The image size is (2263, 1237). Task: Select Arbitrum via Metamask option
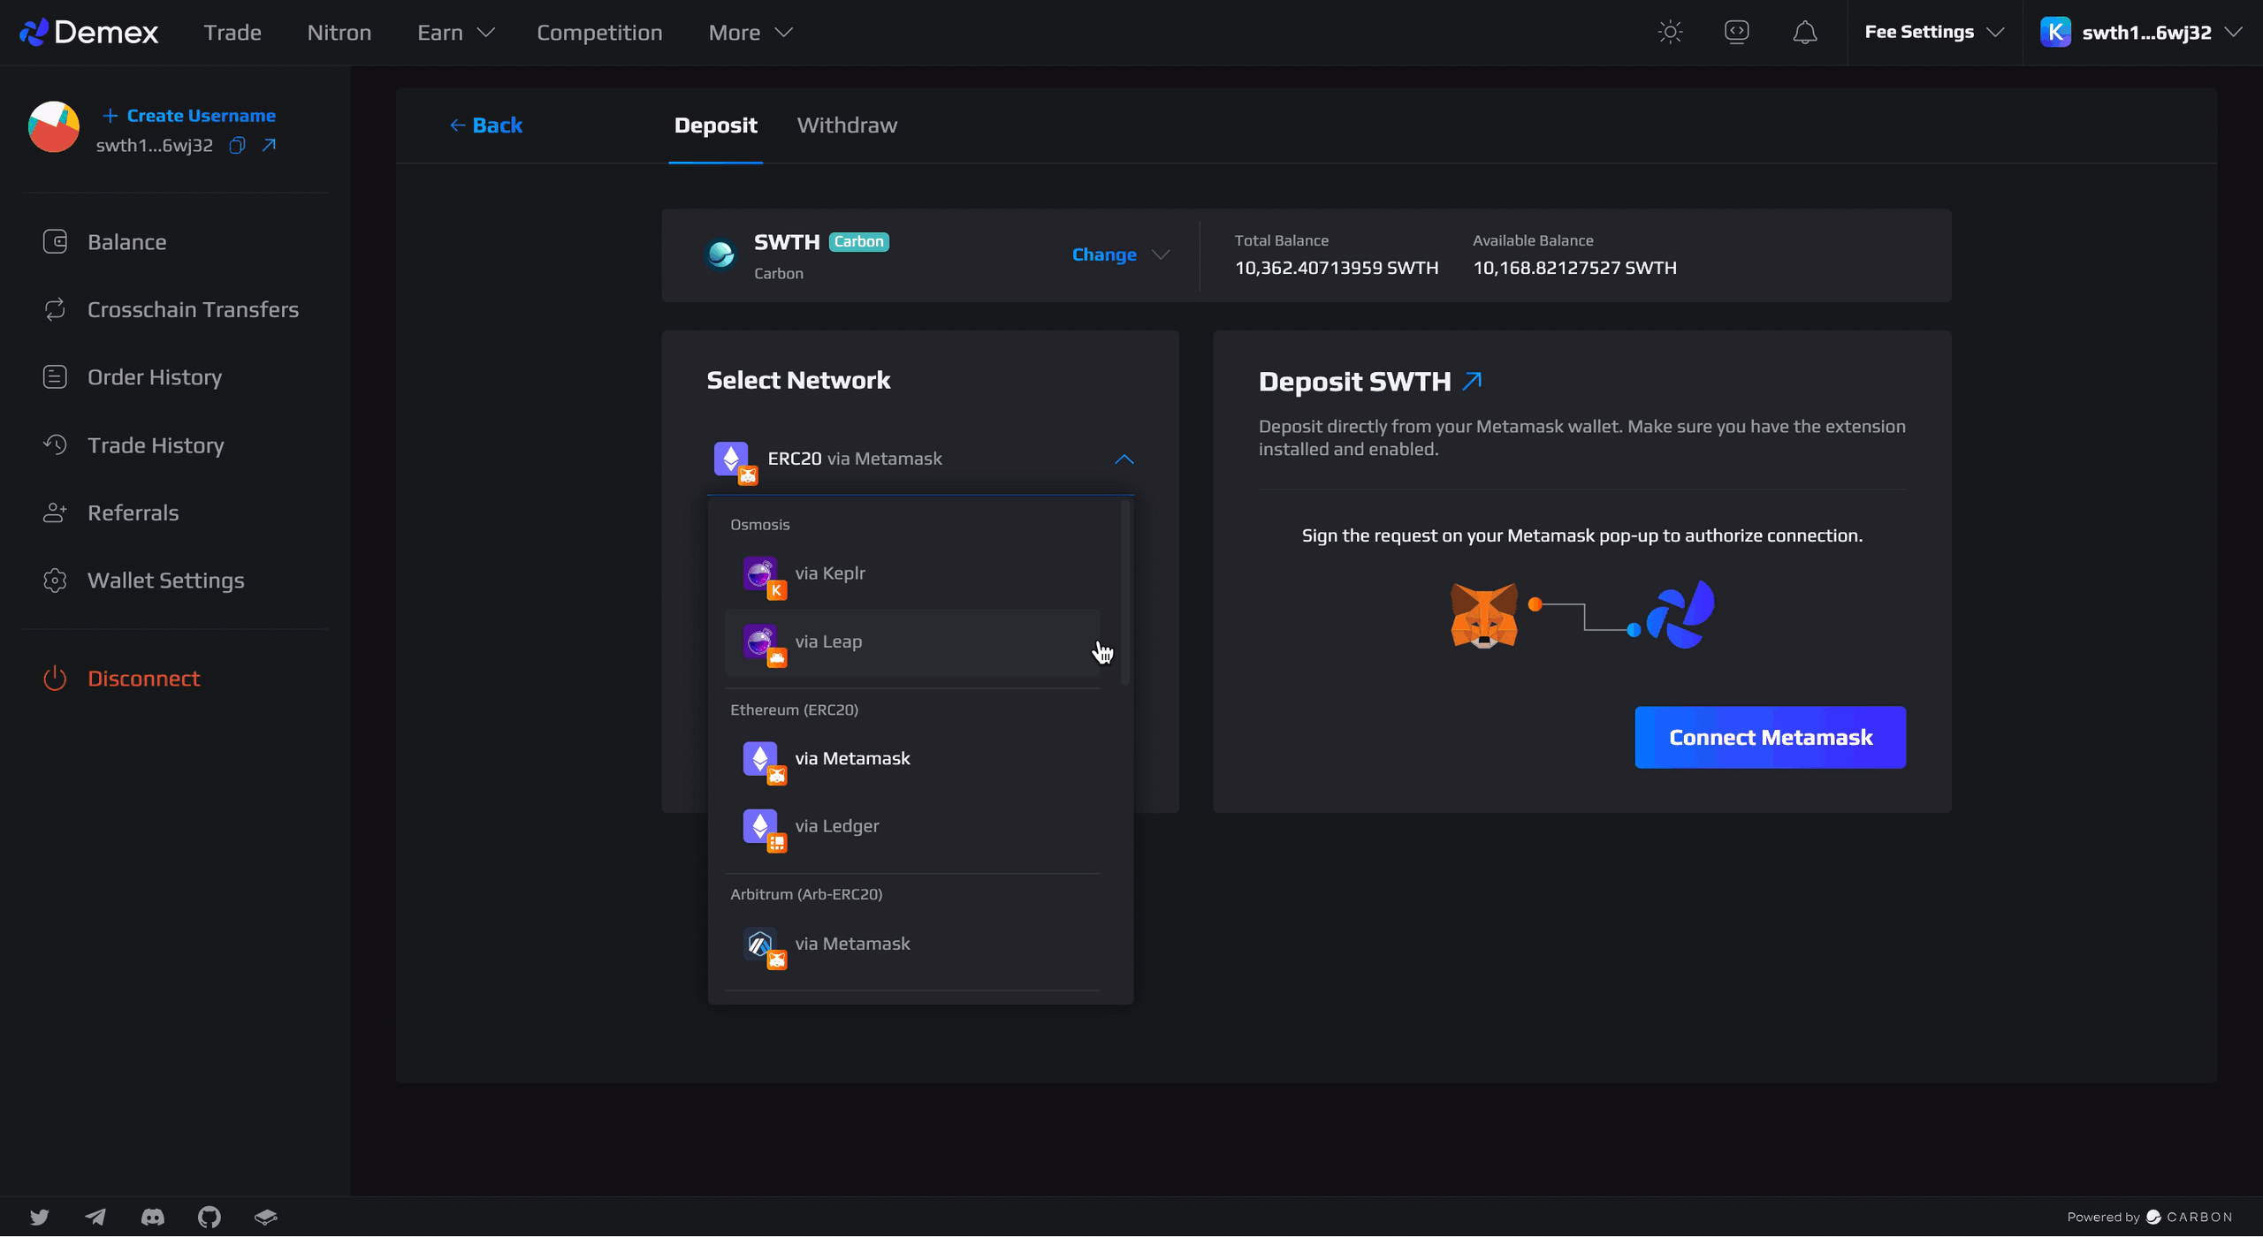tap(912, 945)
